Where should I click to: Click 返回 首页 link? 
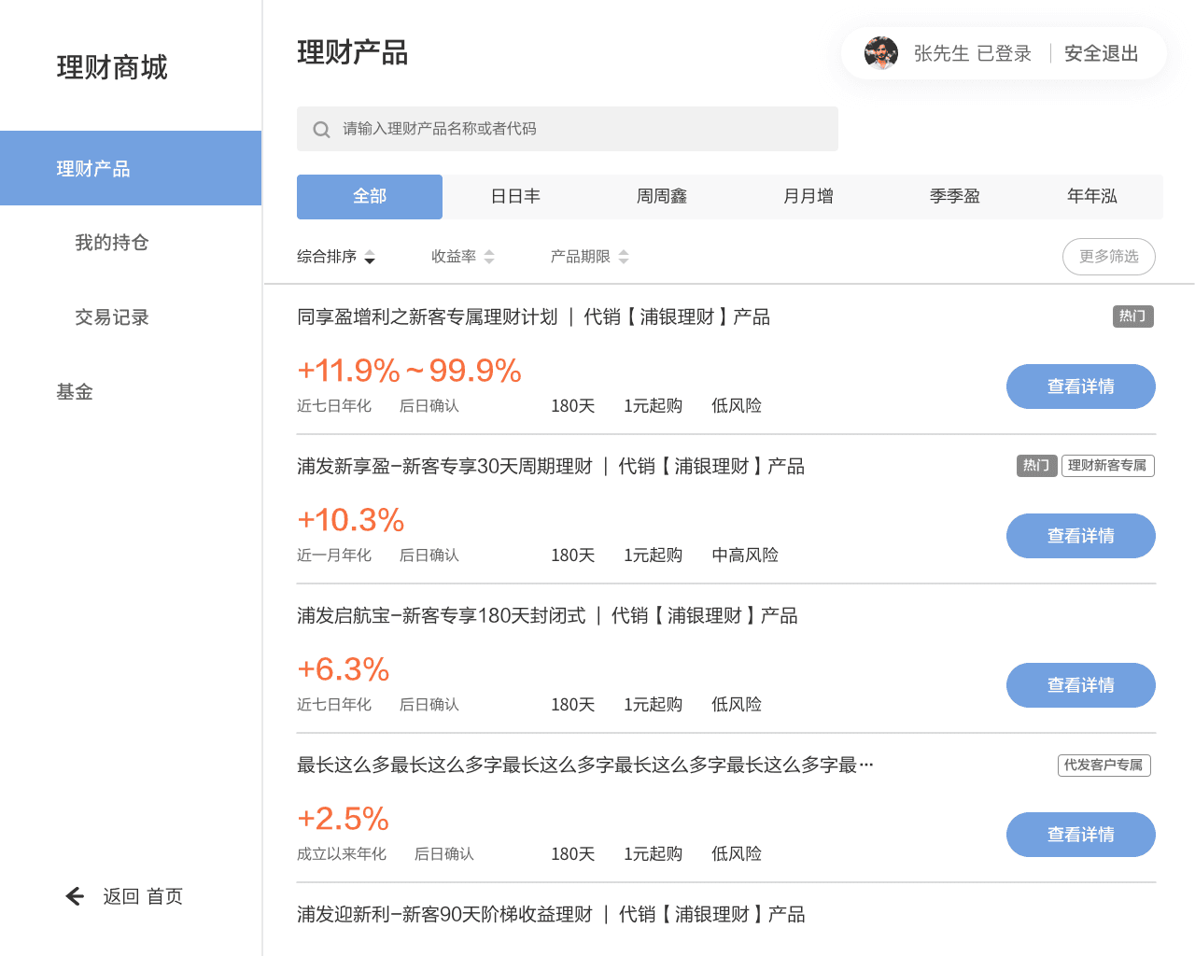click(x=143, y=896)
